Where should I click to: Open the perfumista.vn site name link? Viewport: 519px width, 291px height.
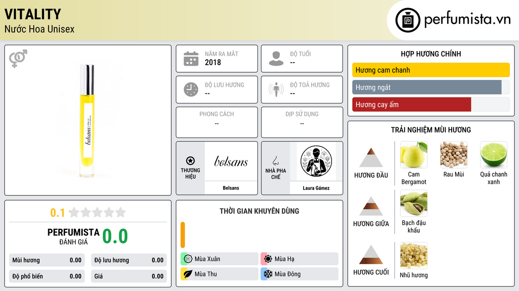click(x=467, y=19)
